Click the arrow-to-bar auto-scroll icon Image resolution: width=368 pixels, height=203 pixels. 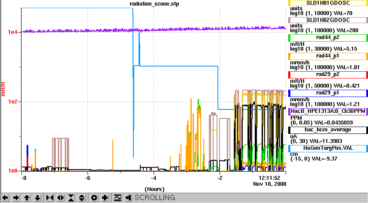coord(128,198)
